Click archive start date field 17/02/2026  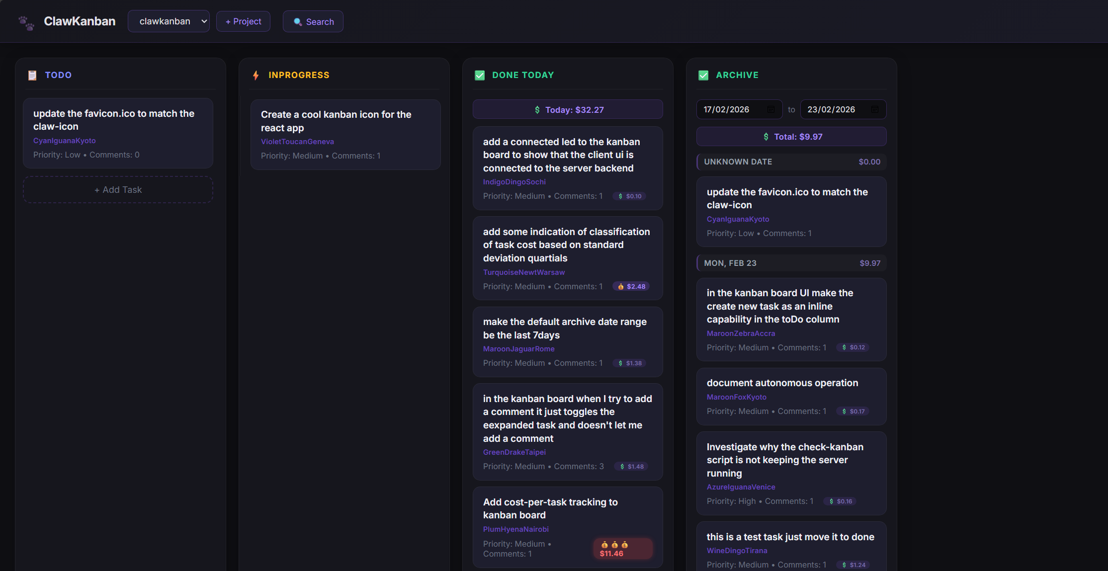pos(739,109)
